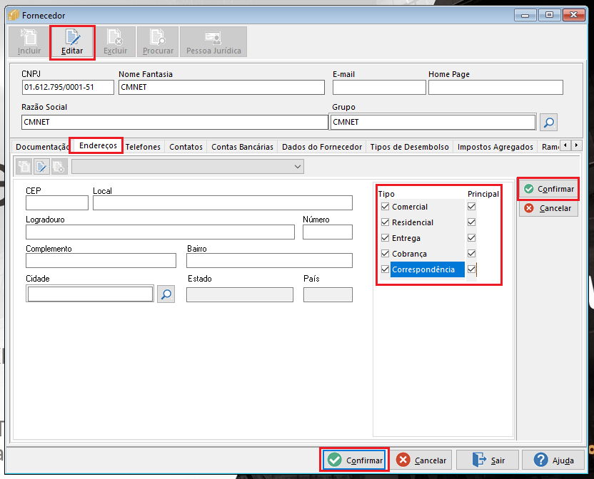Click the Incluir toolbar icon
The height and width of the screenshot is (479, 594).
coord(29,41)
